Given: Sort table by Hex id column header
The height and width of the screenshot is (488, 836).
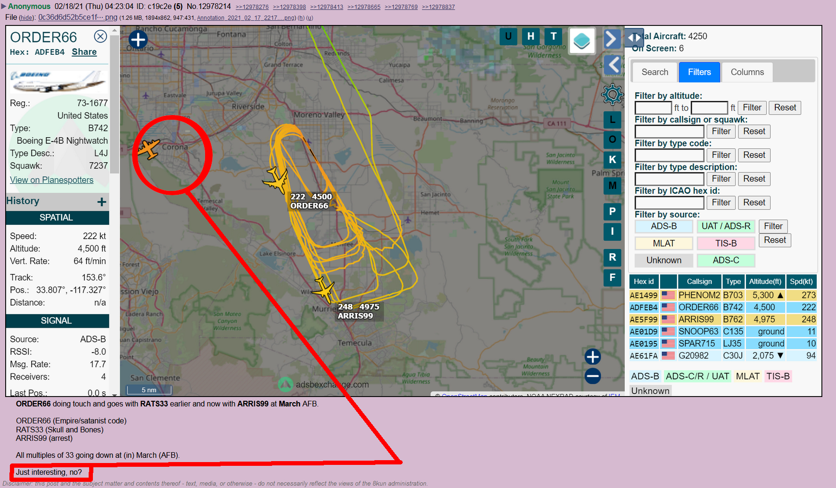Looking at the screenshot, I should tap(644, 281).
